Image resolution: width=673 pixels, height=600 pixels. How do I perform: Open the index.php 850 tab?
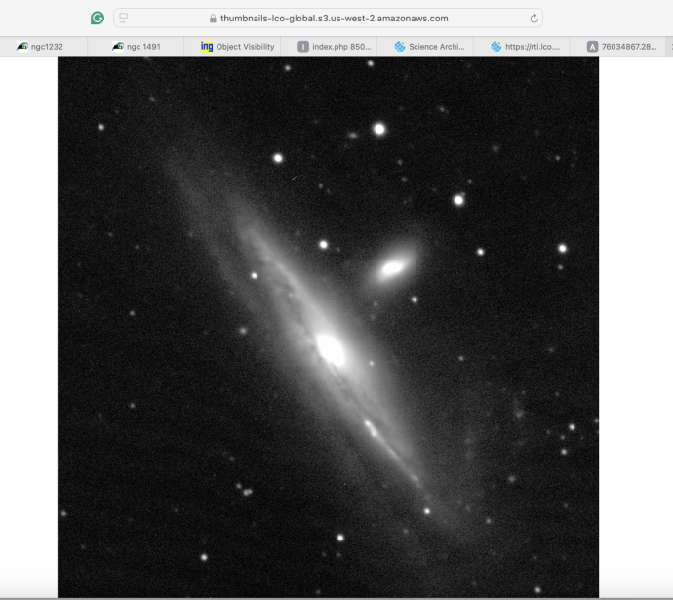pos(329,47)
